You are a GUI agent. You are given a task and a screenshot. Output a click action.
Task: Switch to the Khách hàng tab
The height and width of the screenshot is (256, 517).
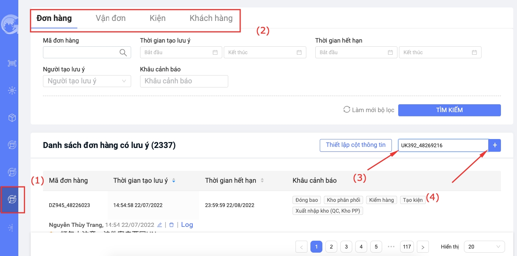(211, 18)
